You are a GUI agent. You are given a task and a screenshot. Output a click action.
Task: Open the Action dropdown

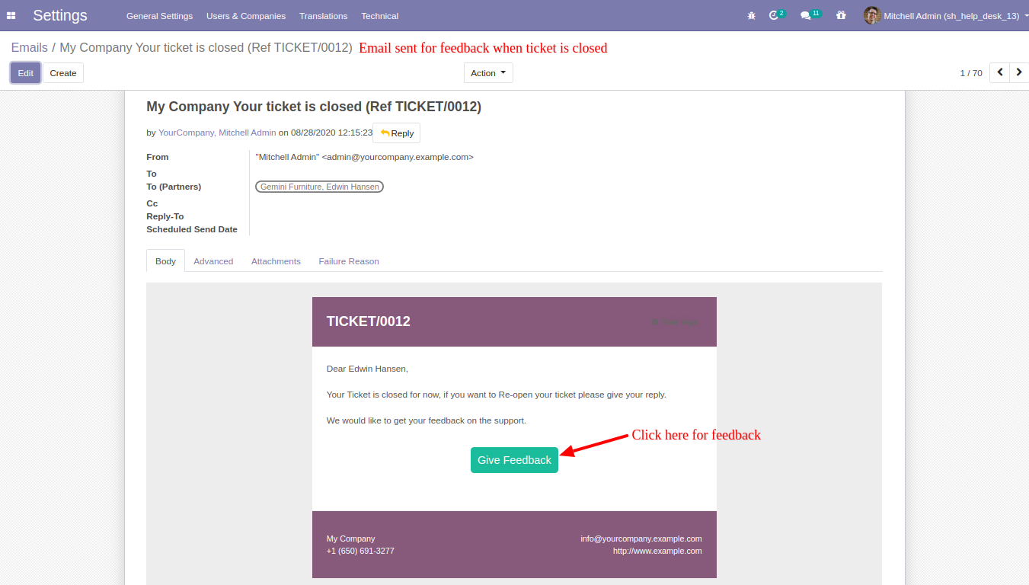point(488,73)
